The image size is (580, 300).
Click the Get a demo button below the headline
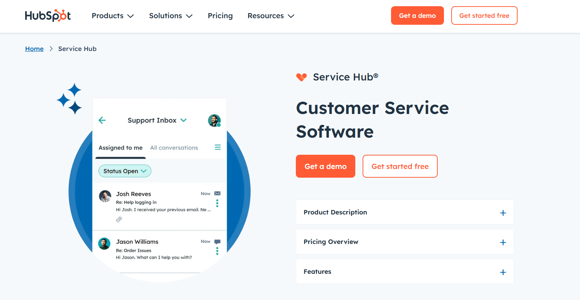[x=325, y=166]
